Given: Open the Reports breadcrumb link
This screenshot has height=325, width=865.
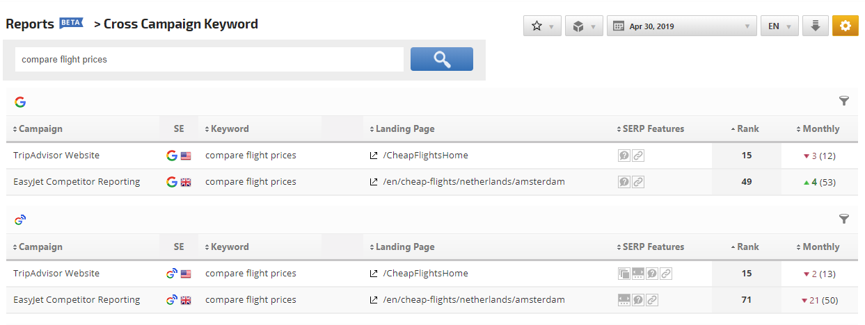Looking at the screenshot, I should 30,24.
